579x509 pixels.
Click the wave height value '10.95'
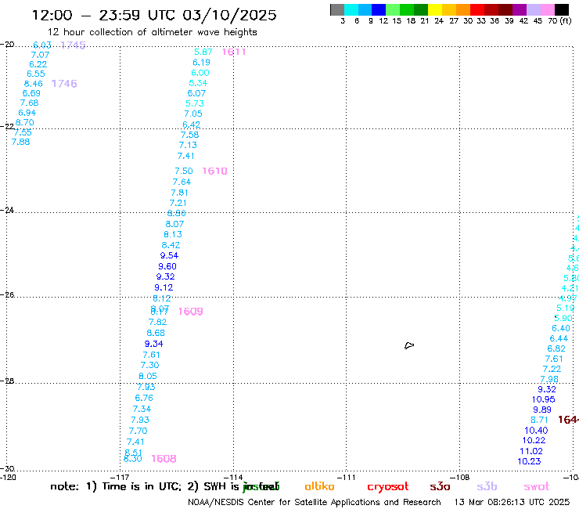tap(544, 399)
